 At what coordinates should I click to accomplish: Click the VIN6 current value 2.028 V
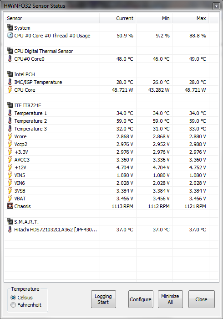[125, 183]
